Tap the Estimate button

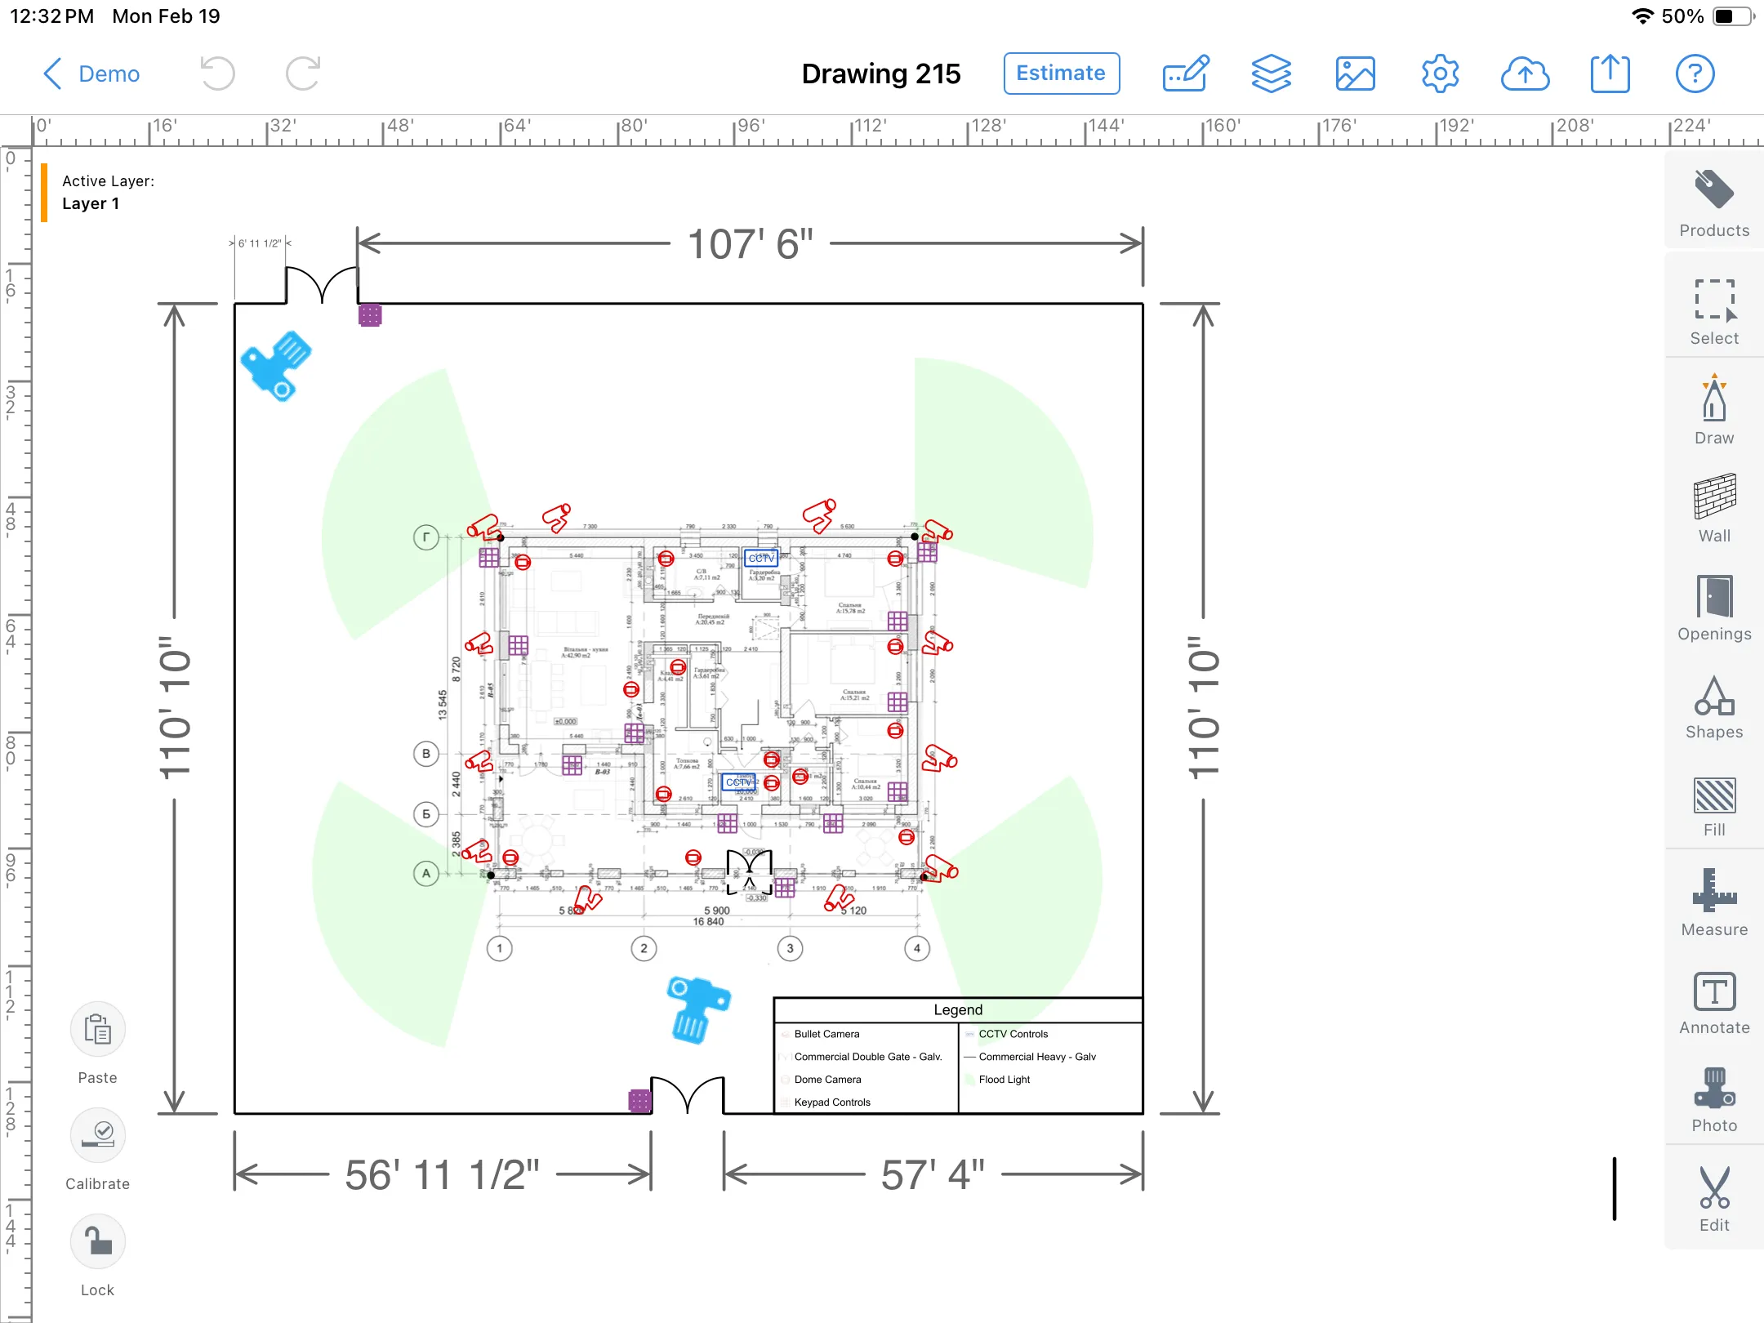coord(1060,73)
